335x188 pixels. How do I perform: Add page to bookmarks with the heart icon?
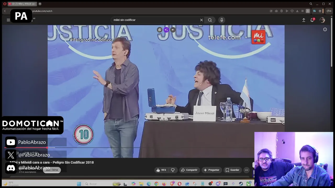click(292, 11)
